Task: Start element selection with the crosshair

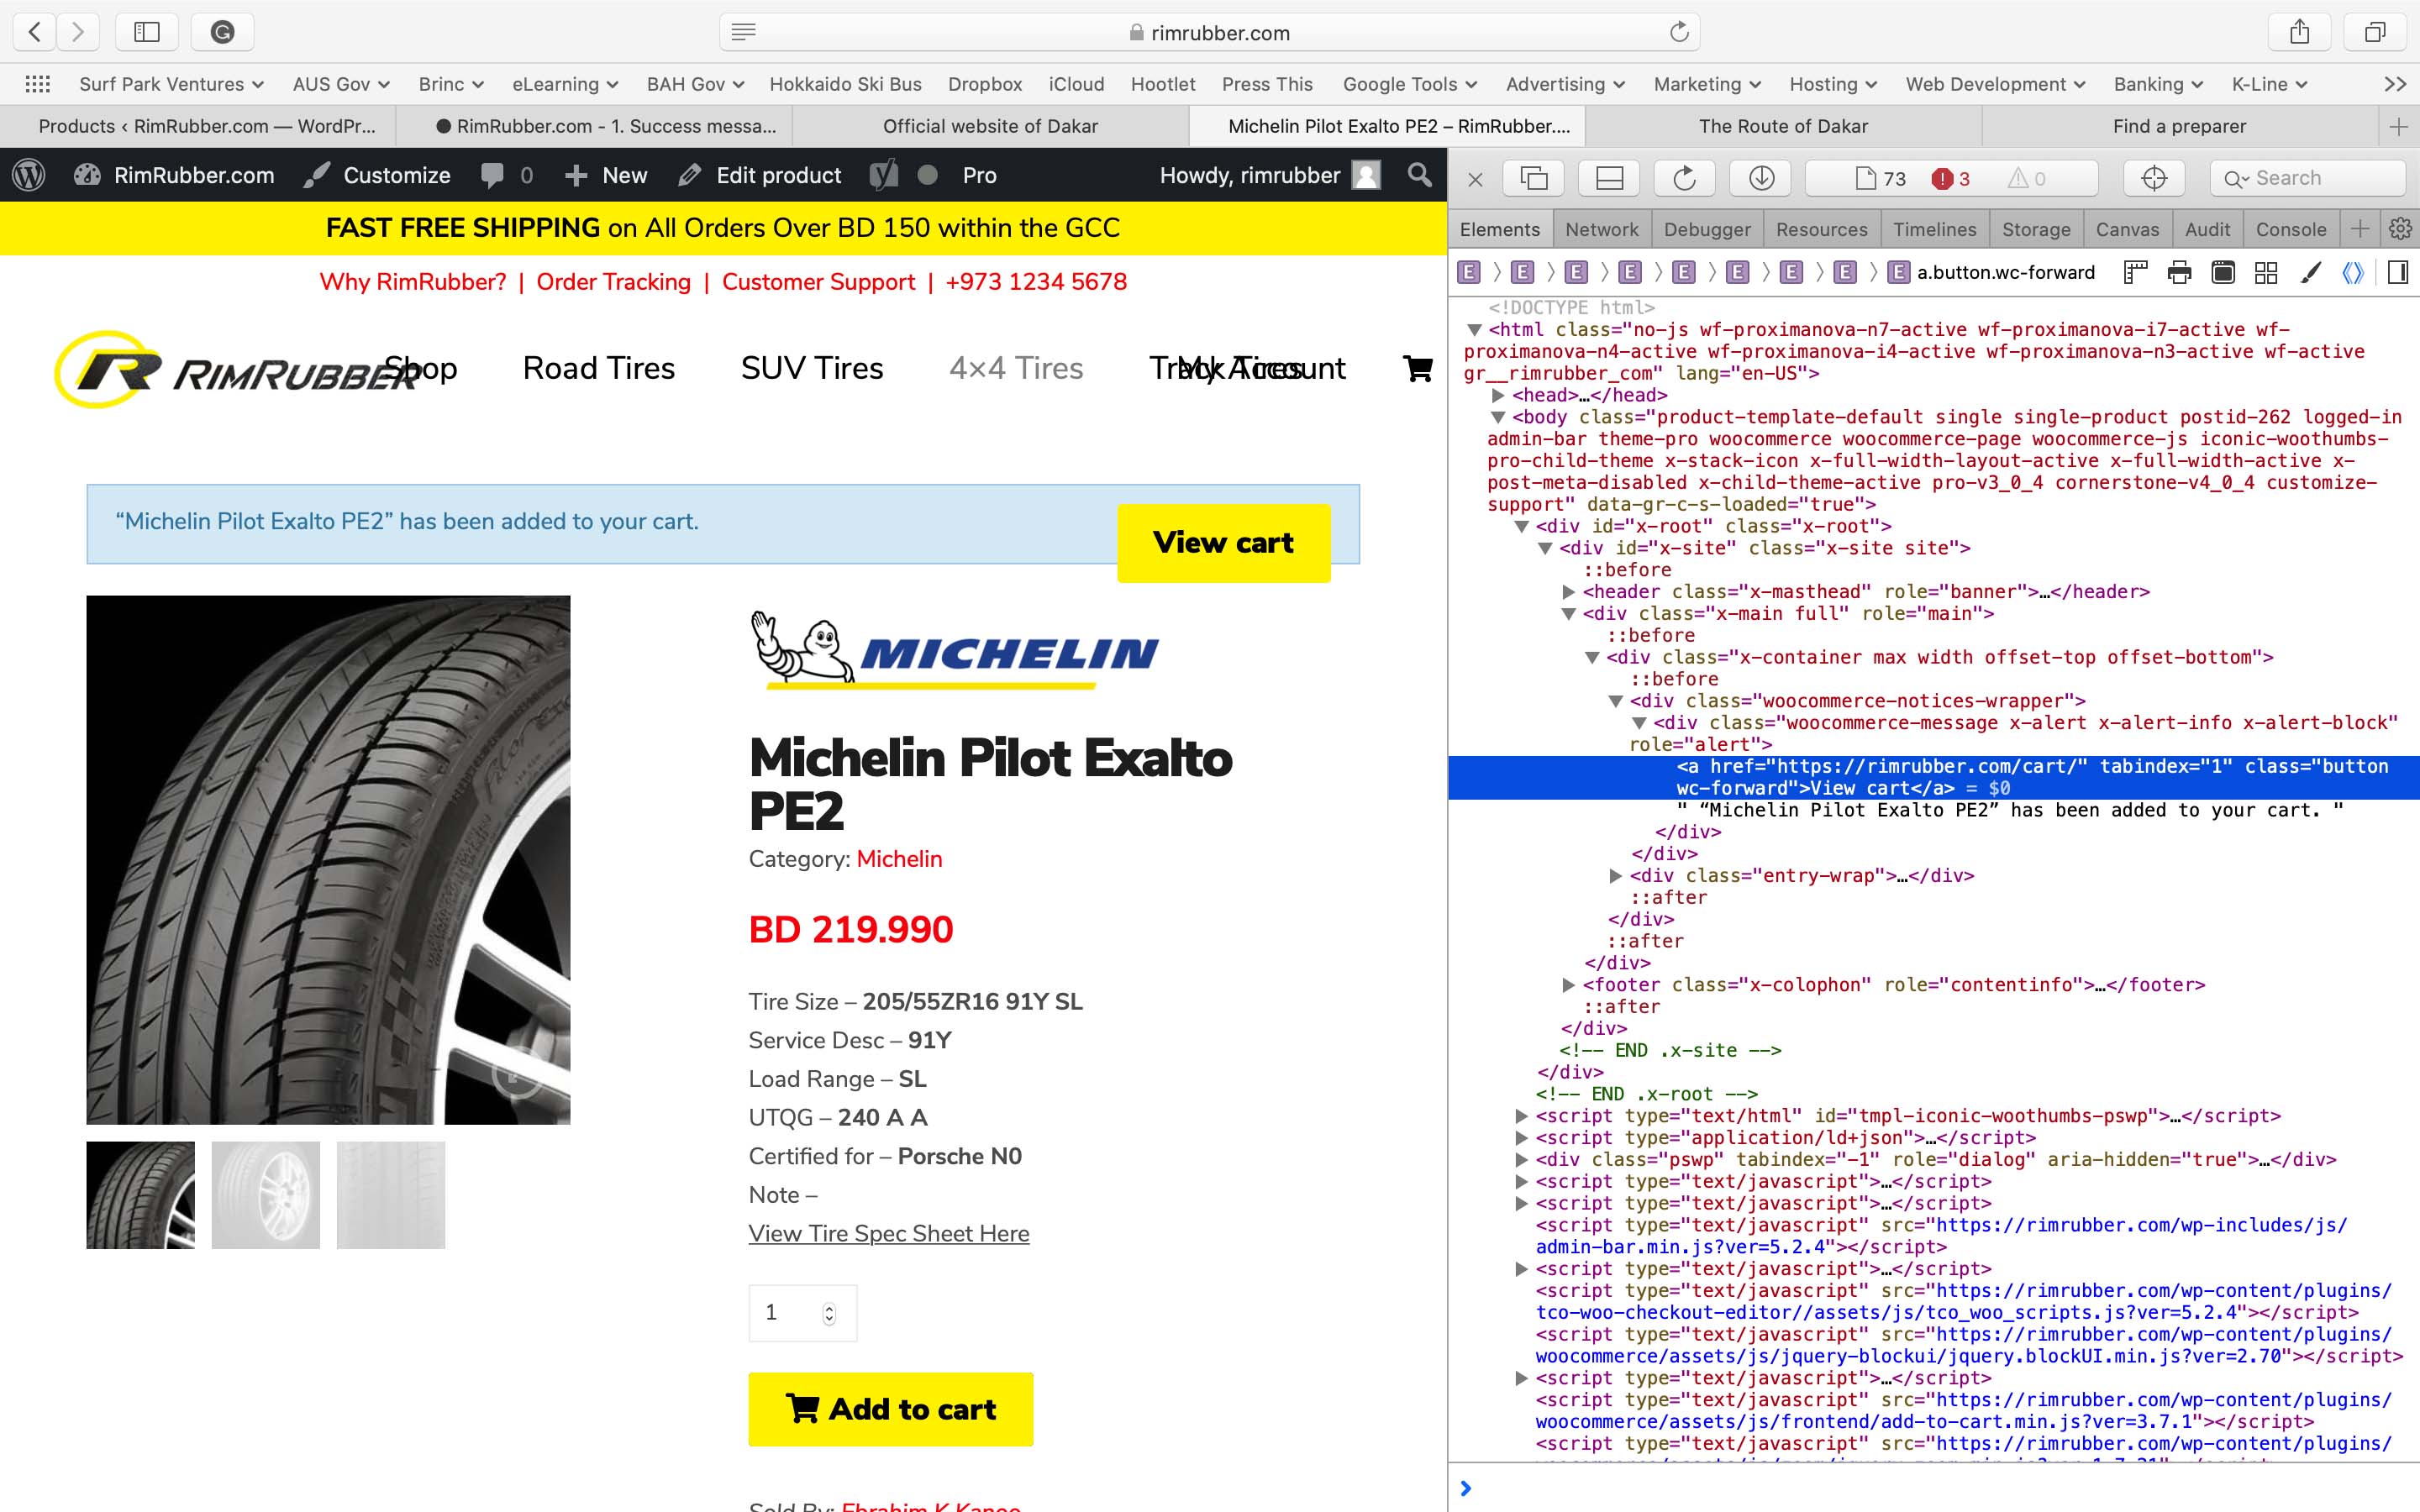Action: (2154, 178)
